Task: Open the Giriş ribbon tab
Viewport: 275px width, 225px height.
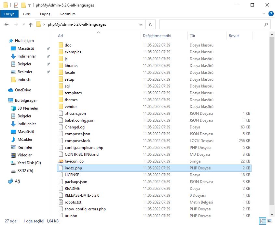Action: [x=27, y=14]
